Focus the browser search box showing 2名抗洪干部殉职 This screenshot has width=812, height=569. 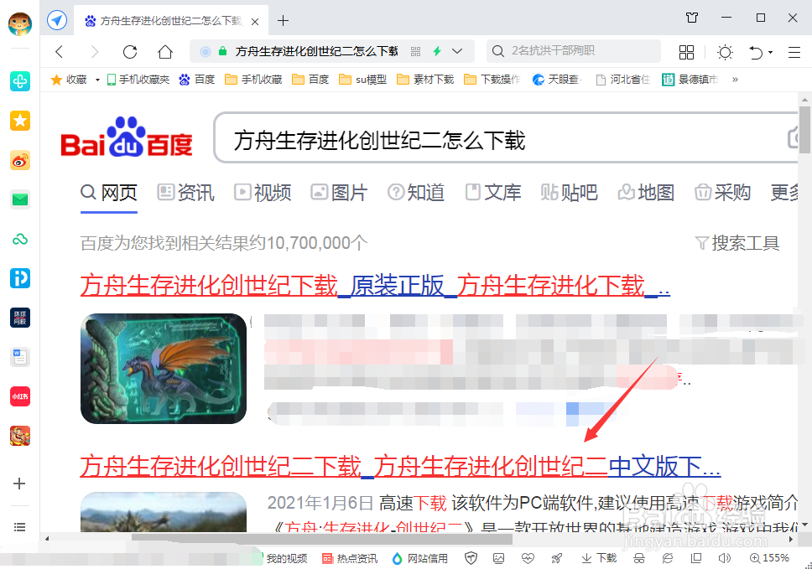[x=574, y=51]
